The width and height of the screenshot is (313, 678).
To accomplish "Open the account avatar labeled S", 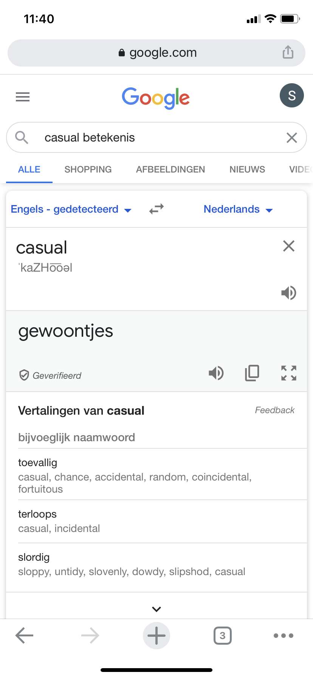I will (291, 95).
